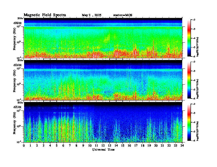Viewport: 217px width, 167px height.
Task: Click hour tick label "24" on time axis
Action: (x=182, y=146)
